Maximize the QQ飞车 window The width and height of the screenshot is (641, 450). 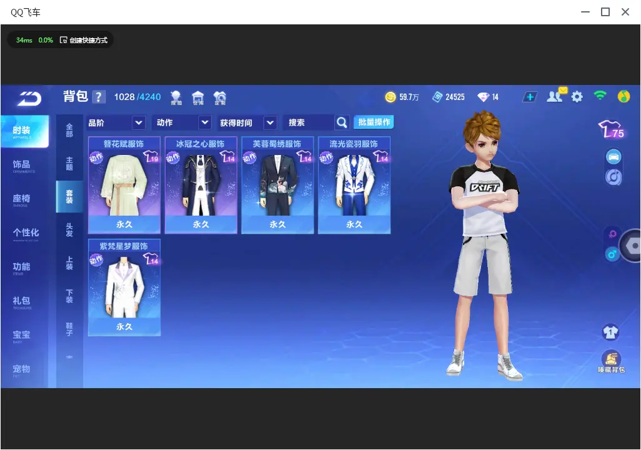coord(605,12)
